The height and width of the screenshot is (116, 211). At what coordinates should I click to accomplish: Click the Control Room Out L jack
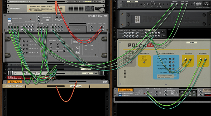click(x=92, y=27)
